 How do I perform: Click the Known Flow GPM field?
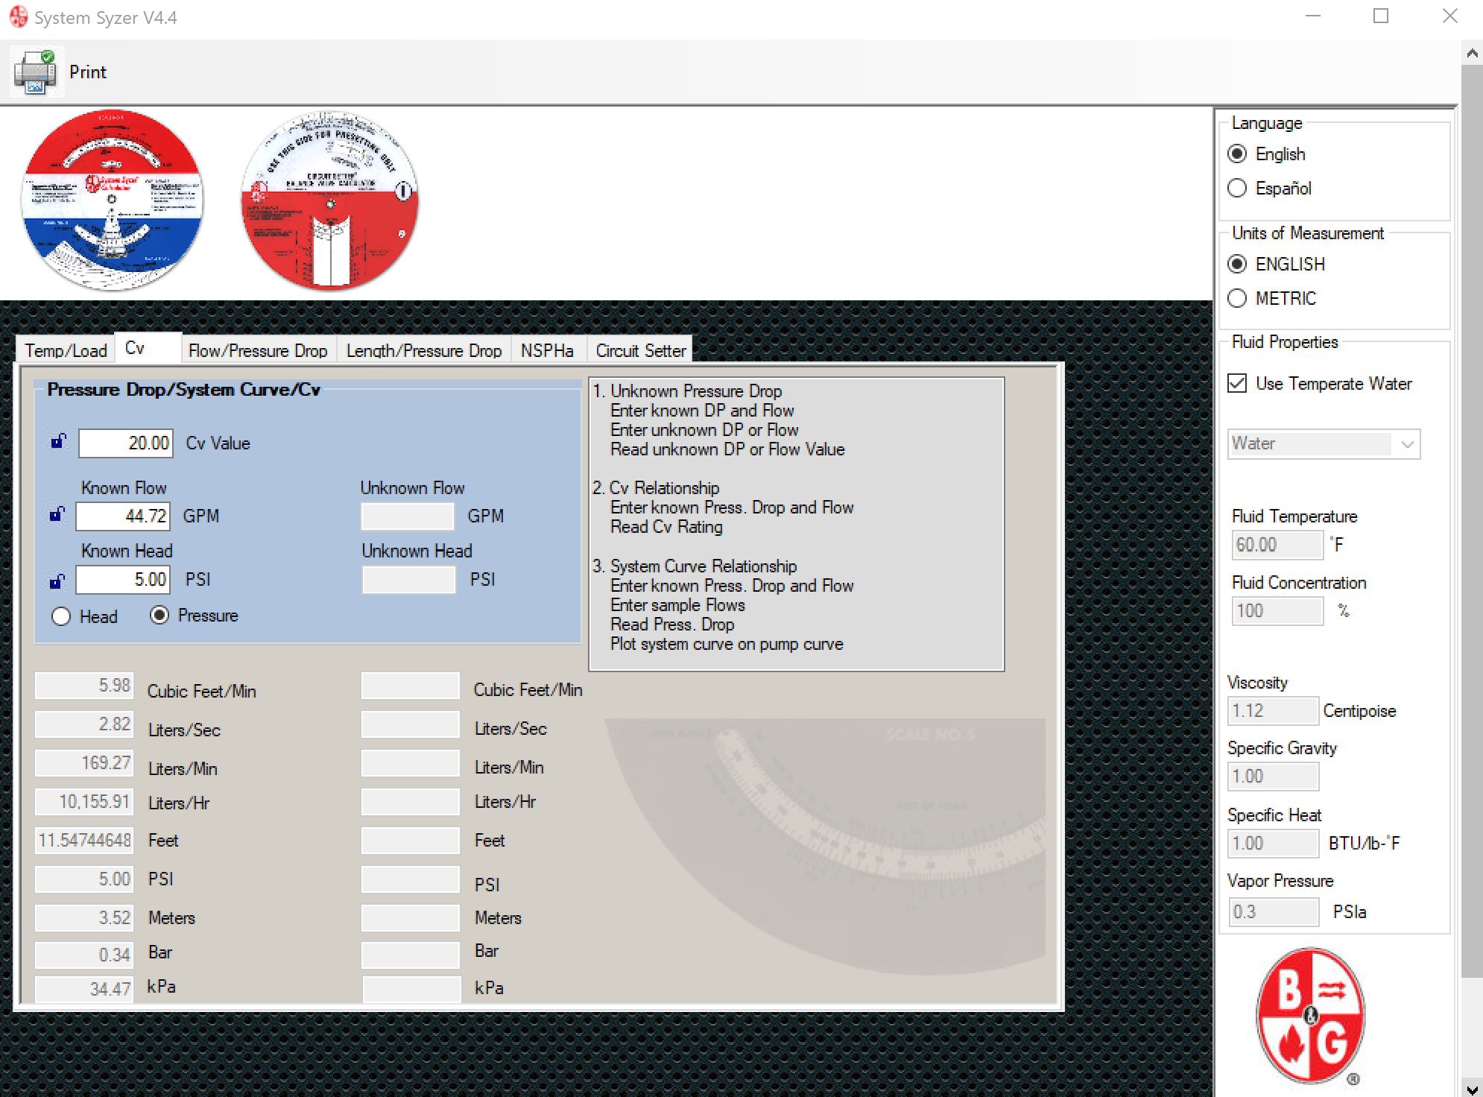click(123, 516)
